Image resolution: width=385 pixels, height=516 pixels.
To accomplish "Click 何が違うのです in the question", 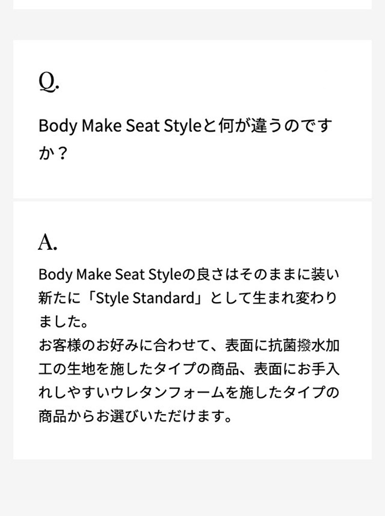I will 276,125.
